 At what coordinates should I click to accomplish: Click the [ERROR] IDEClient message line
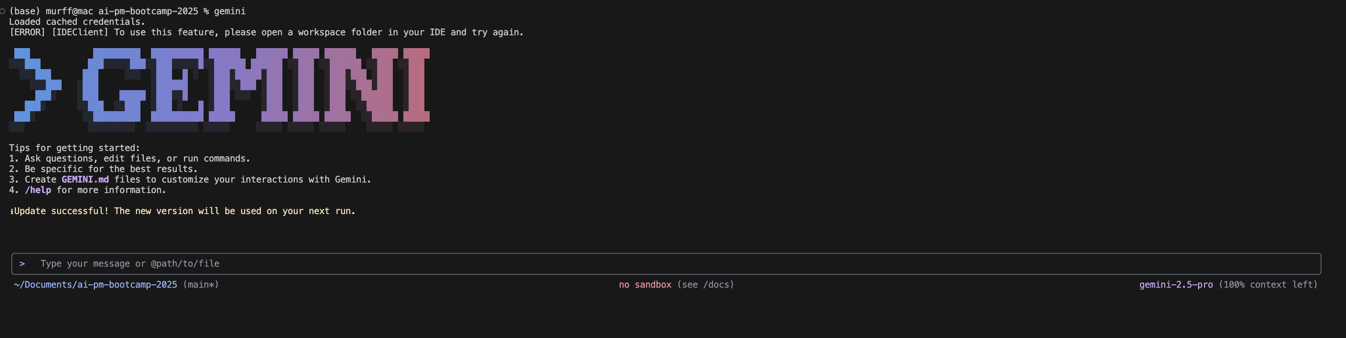pos(267,32)
